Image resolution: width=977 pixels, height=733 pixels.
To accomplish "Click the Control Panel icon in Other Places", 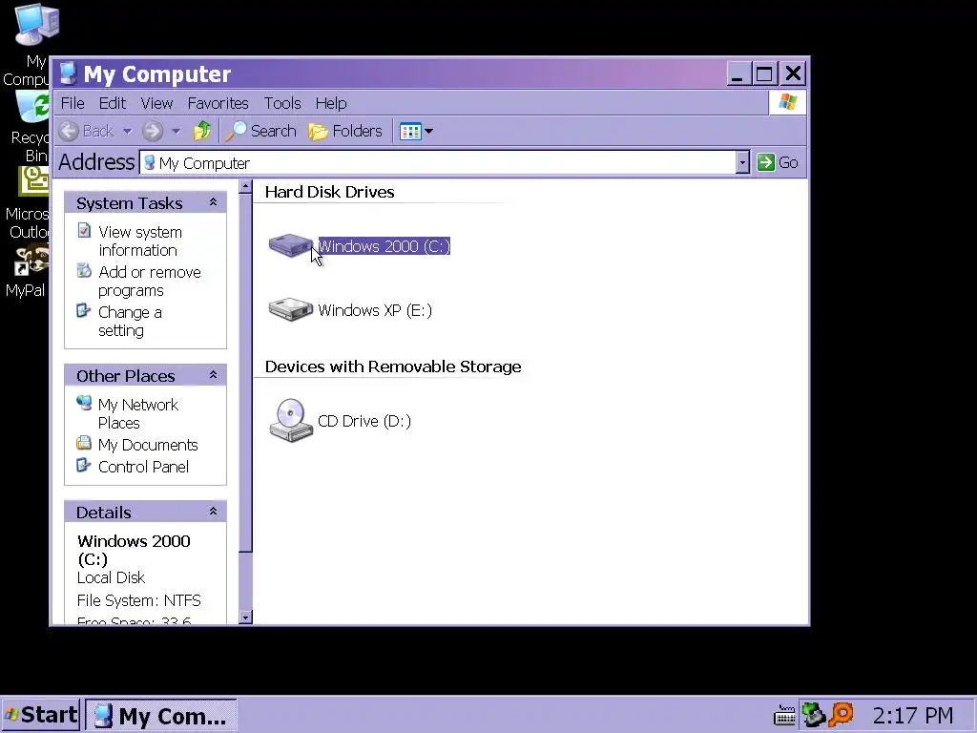I will pyautogui.click(x=84, y=465).
